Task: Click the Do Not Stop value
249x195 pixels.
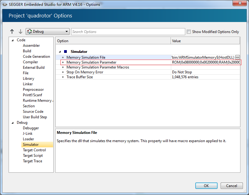Action: point(182,72)
